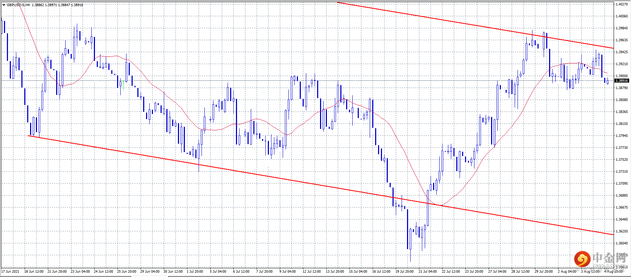Click the 15 Jul 04:00 time label
631x277 pixels.
(x=358, y=272)
